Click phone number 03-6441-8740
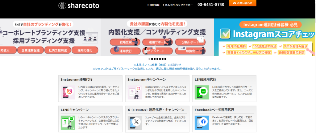316x133 pixels. coord(211,5)
